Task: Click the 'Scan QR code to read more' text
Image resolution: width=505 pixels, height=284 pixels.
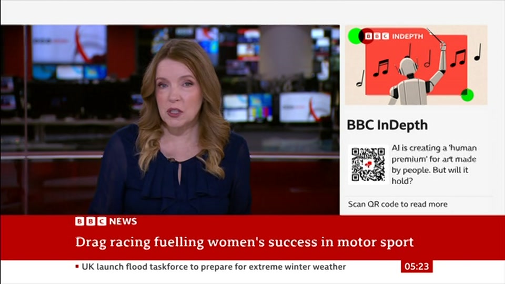Action: [398, 204]
